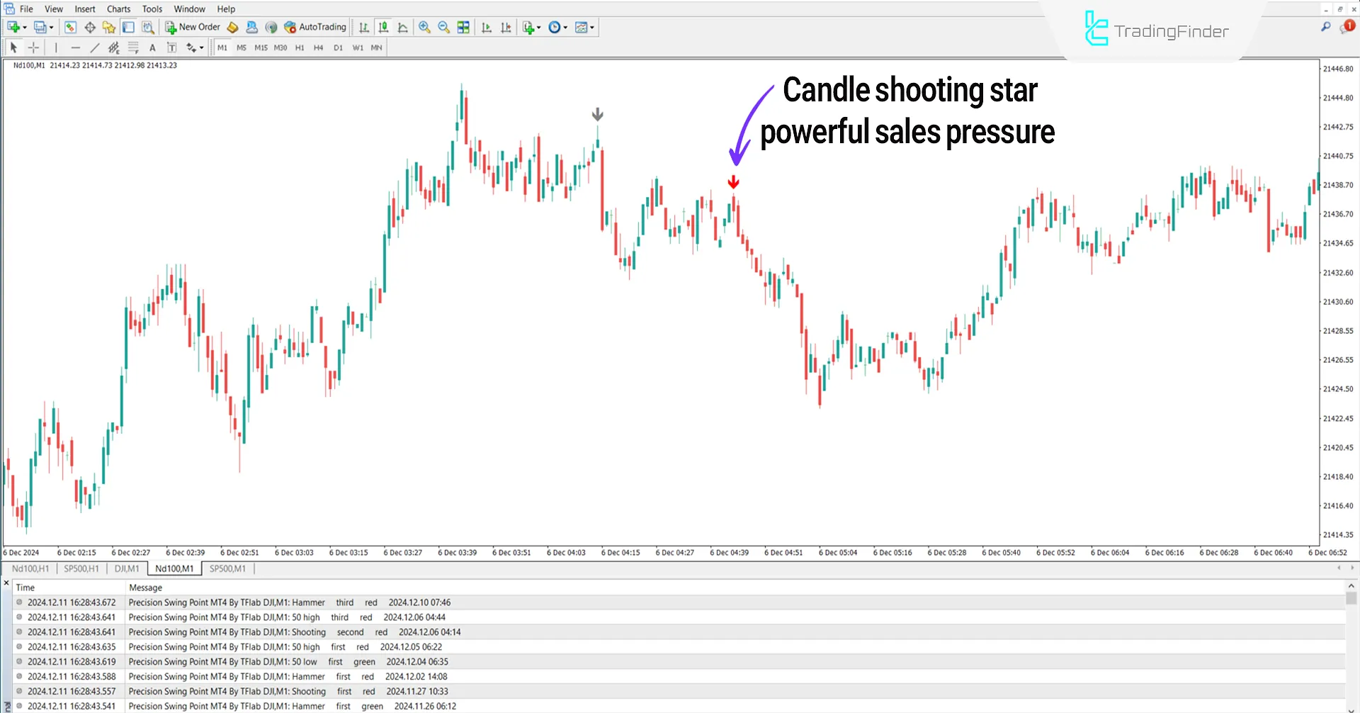Click the MN monthly timeframe button
Screen dimensions: 1360x713
point(376,47)
